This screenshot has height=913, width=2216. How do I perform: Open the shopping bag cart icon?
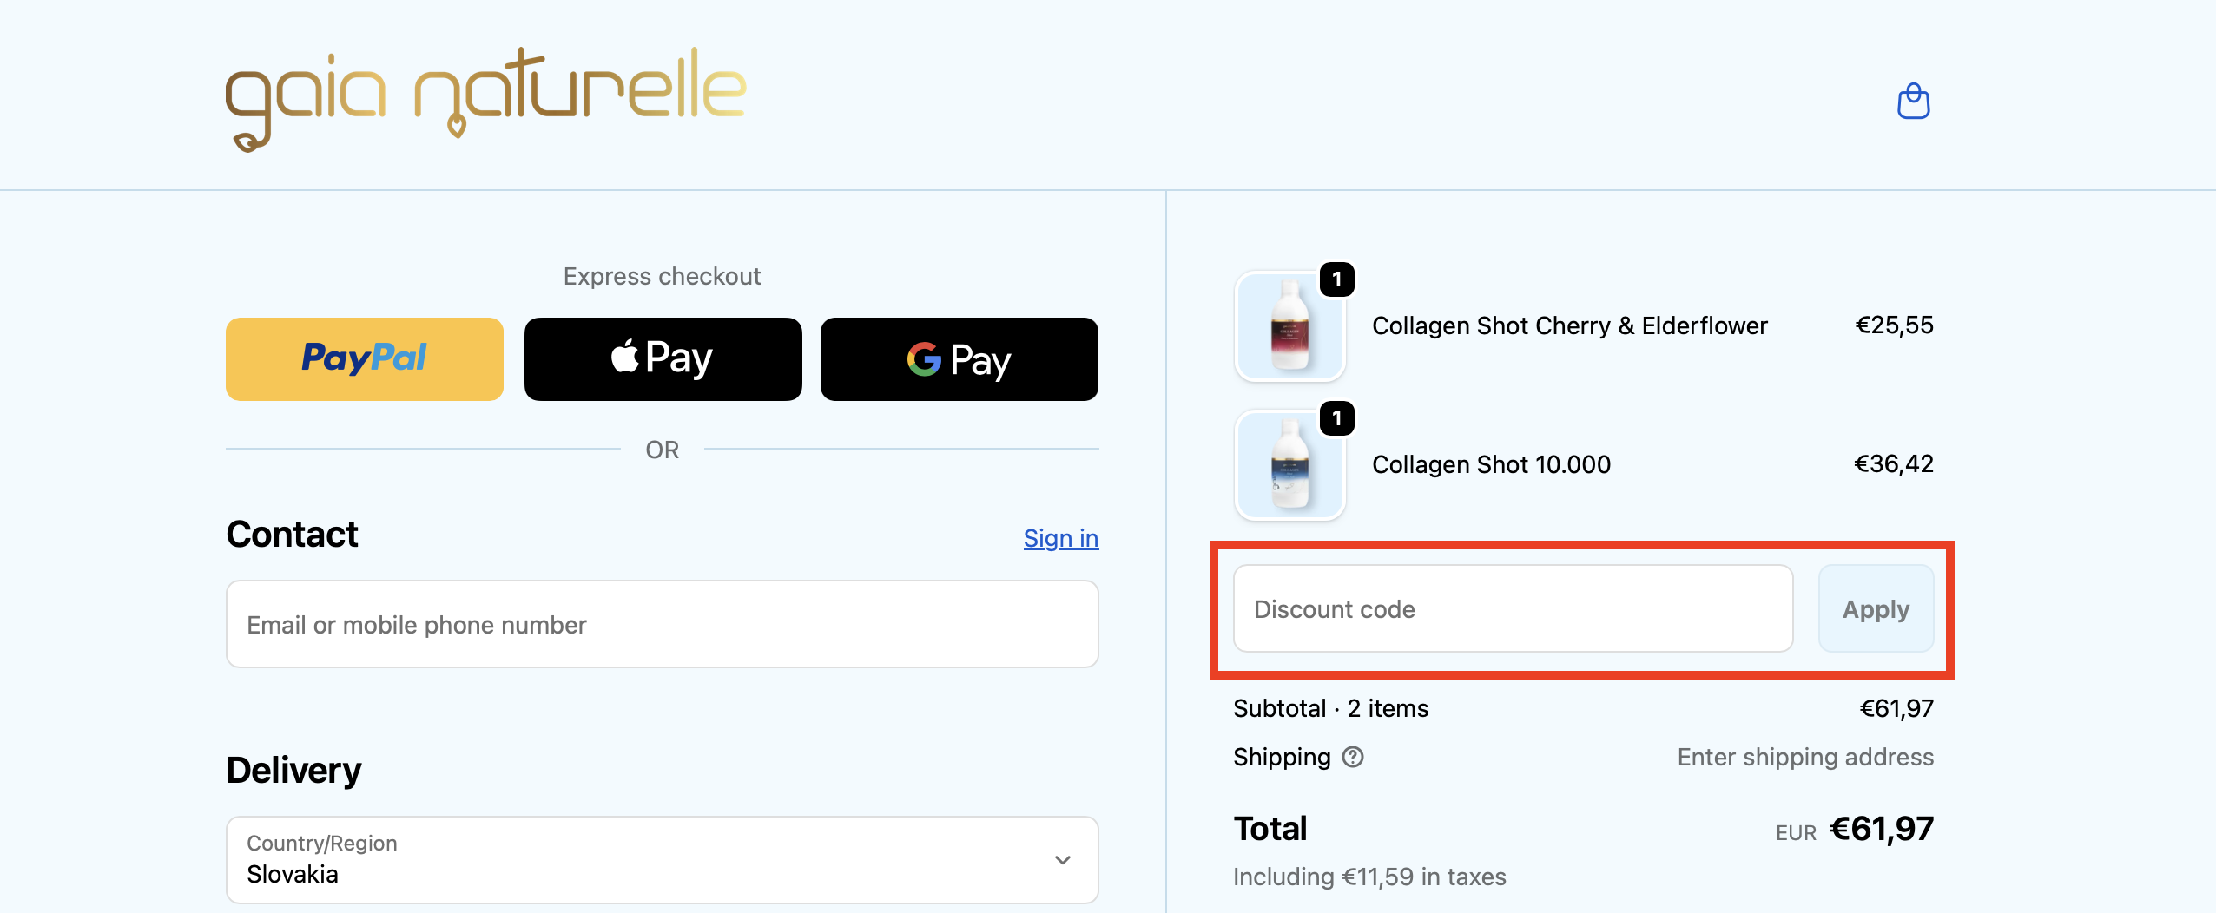coord(1913,102)
